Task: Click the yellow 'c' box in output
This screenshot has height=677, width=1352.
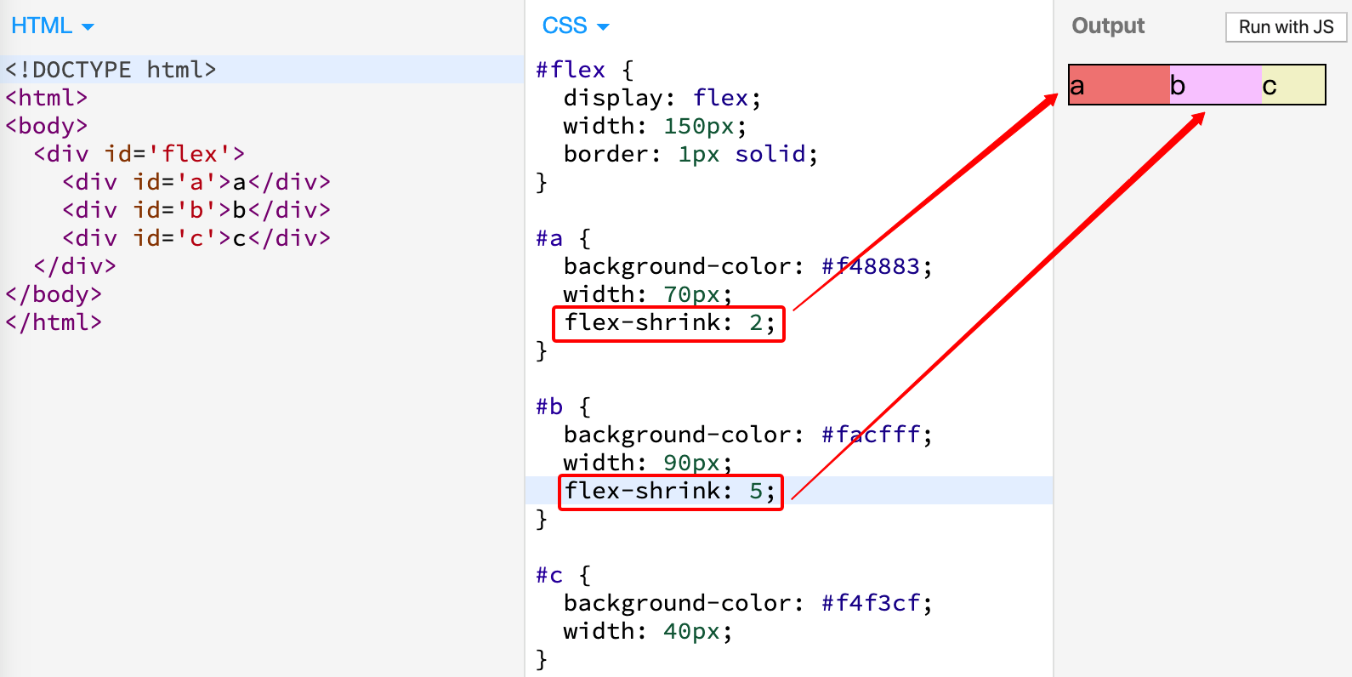Action: click(x=1292, y=85)
